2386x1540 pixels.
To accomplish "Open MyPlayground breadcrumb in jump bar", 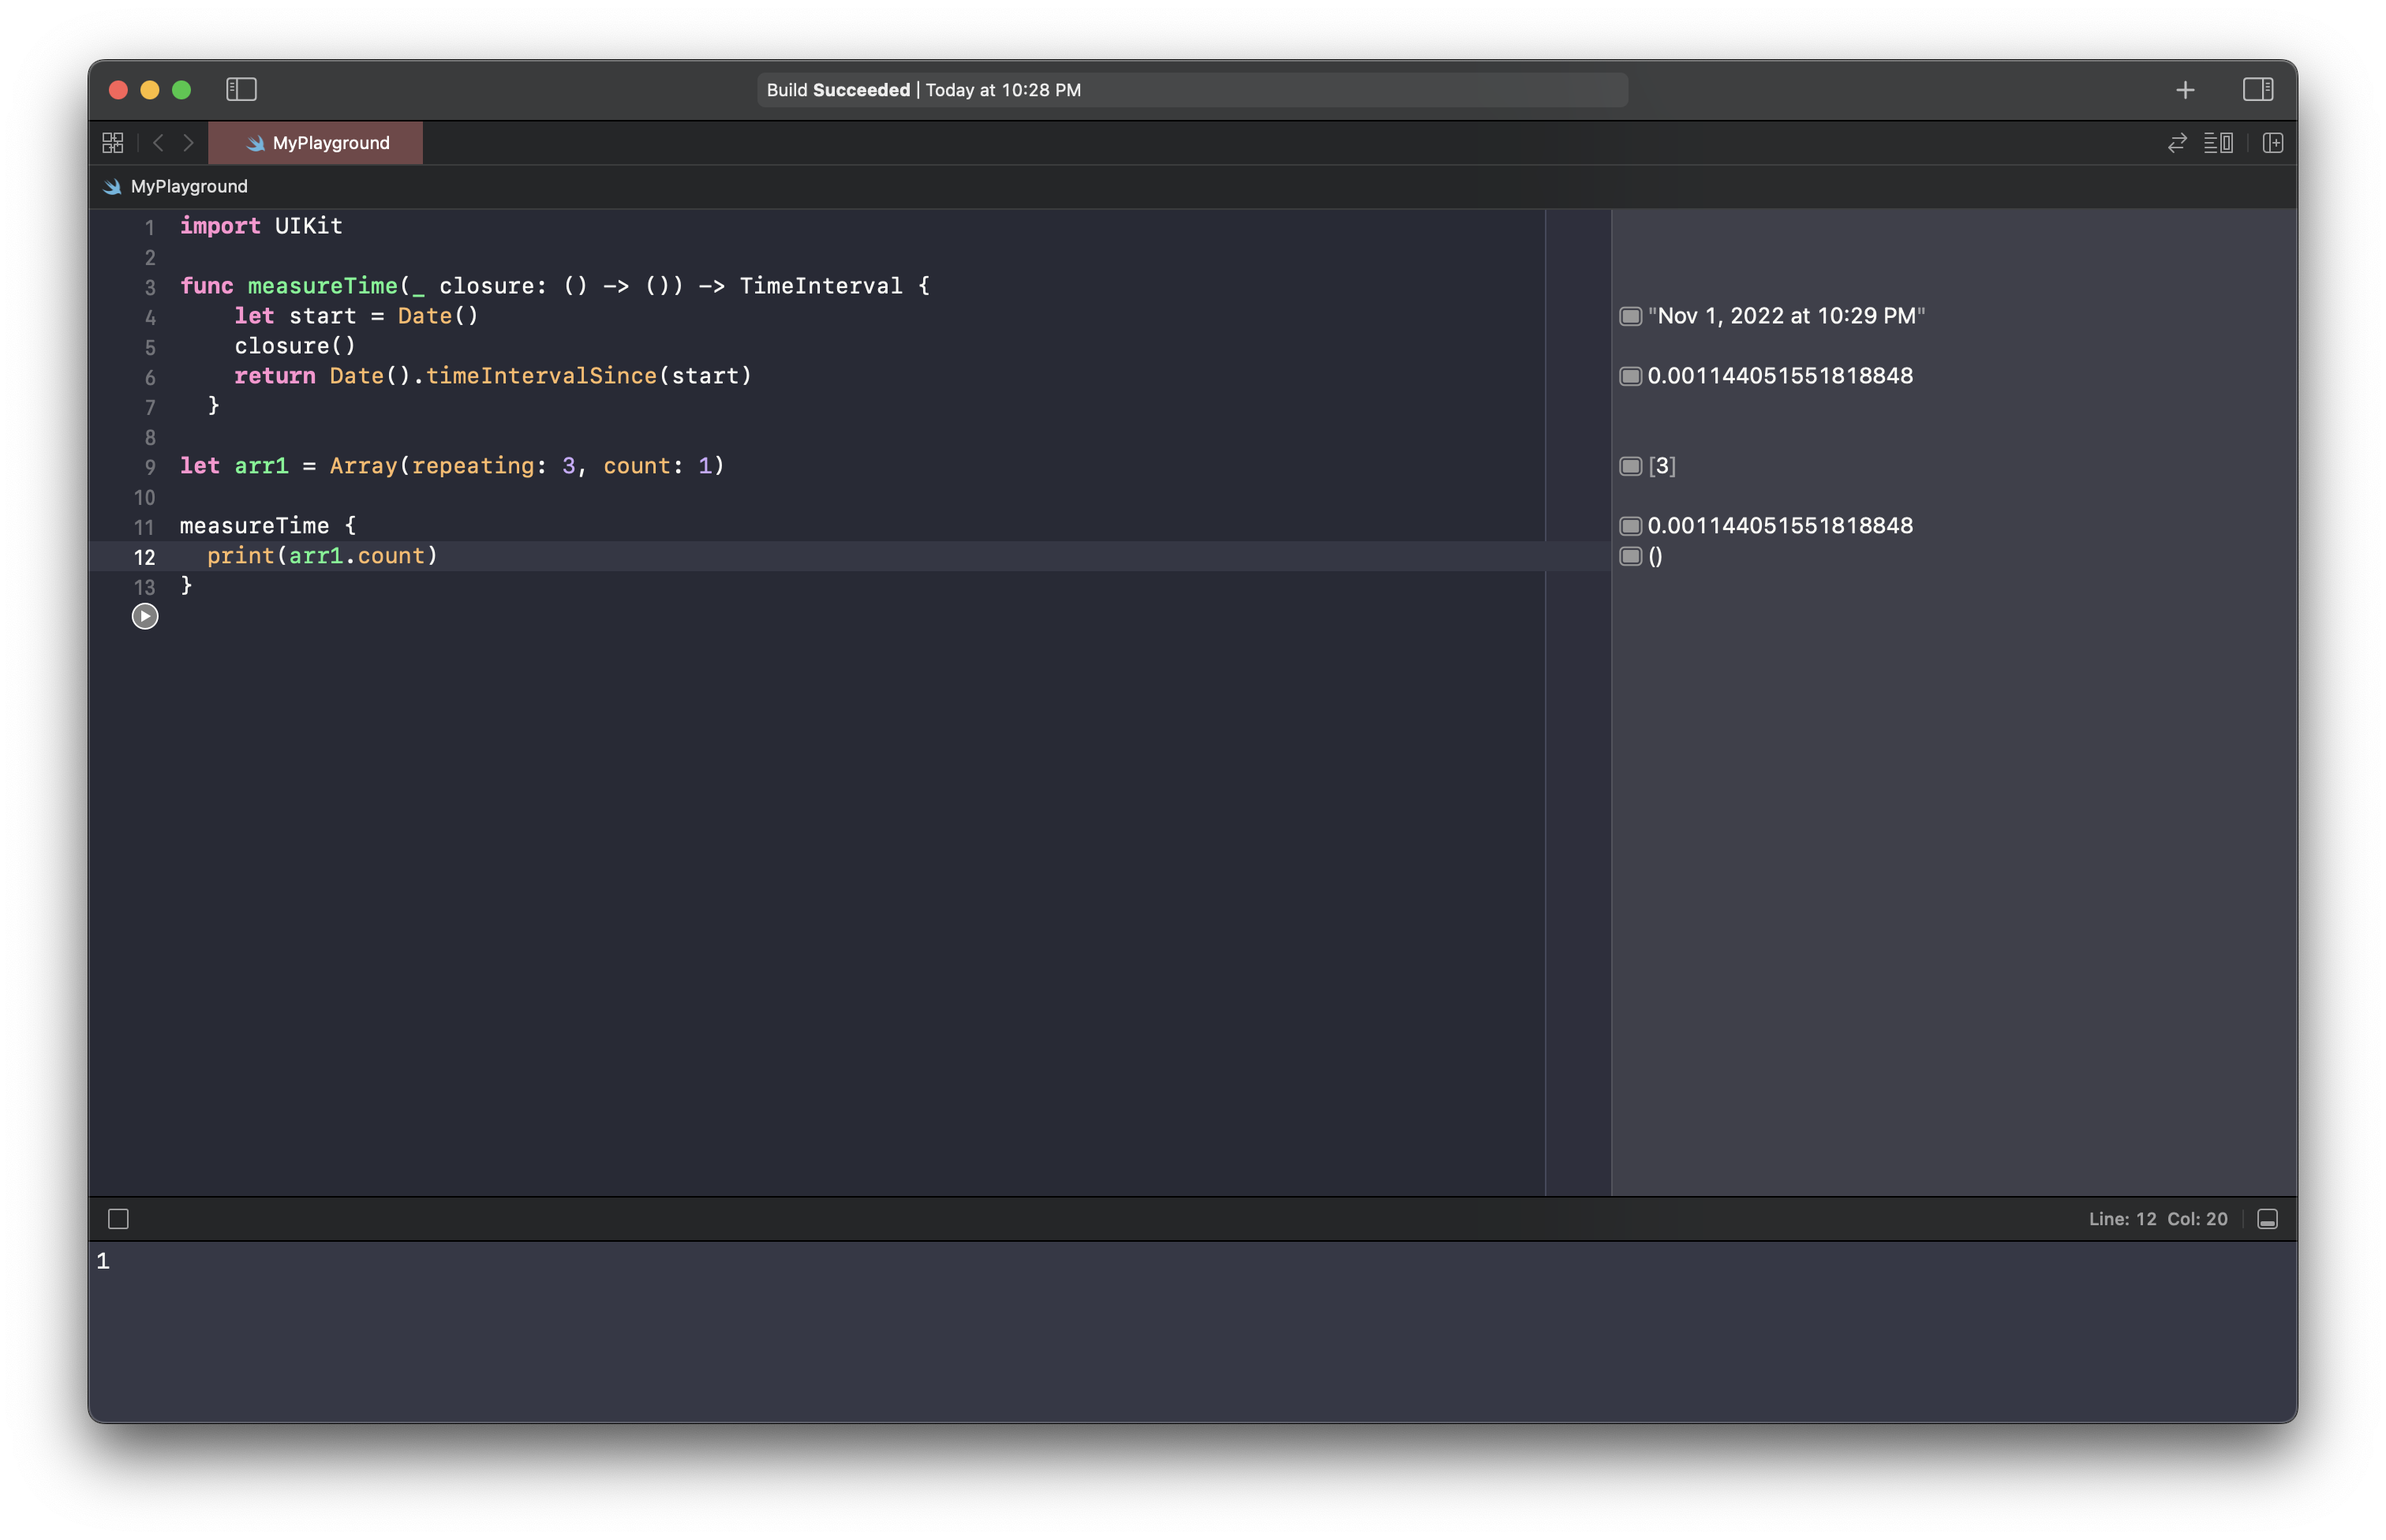I will coord(188,187).
